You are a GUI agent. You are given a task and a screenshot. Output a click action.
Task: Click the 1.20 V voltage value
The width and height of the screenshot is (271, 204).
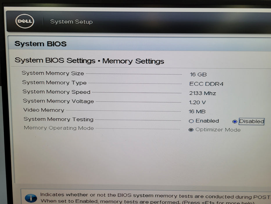(x=197, y=102)
